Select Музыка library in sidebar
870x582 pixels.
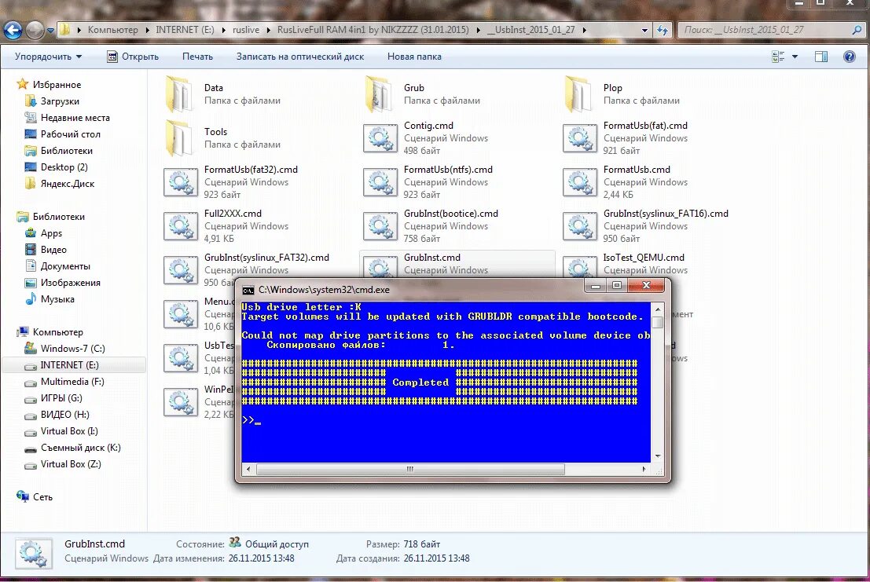(57, 299)
